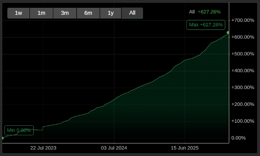Click the All +627.26% summary text
This screenshot has height=156, width=260.
coord(205,12)
